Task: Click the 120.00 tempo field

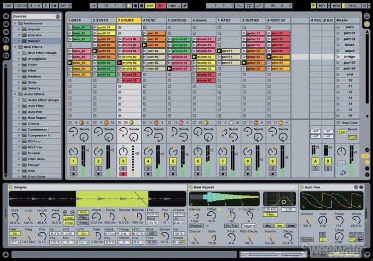Action: pyautogui.click(x=21, y=5)
